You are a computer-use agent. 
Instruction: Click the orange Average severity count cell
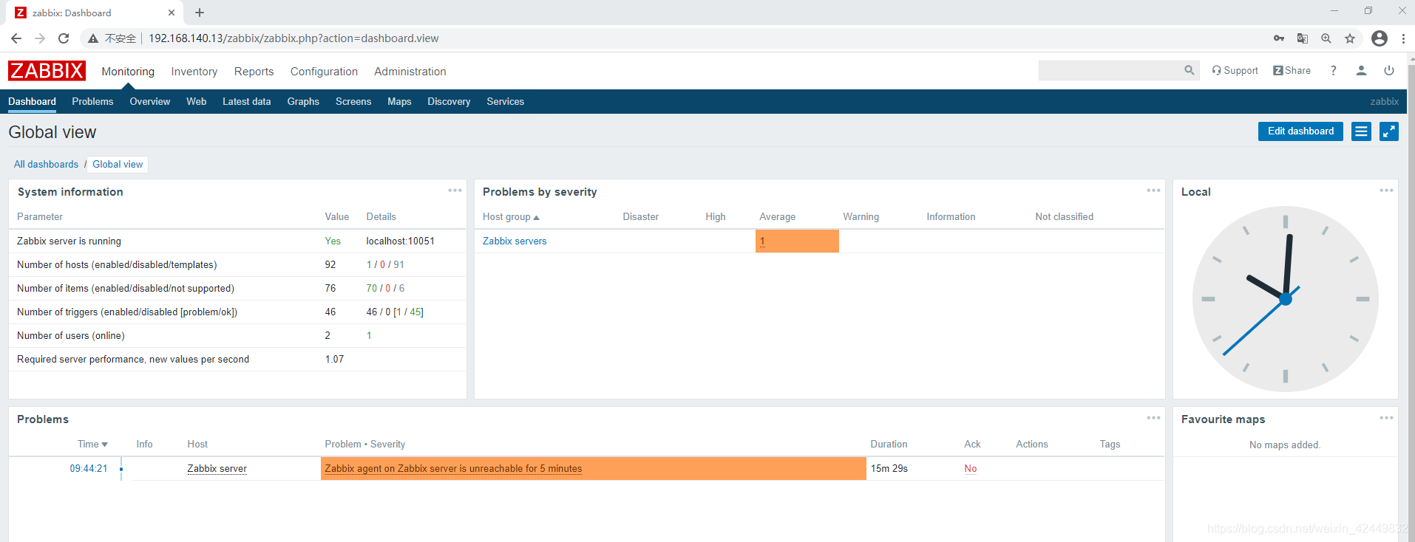(797, 241)
